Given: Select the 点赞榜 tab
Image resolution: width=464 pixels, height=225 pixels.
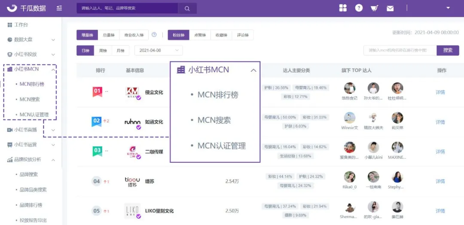Looking at the screenshot, I should tap(200, 35).
